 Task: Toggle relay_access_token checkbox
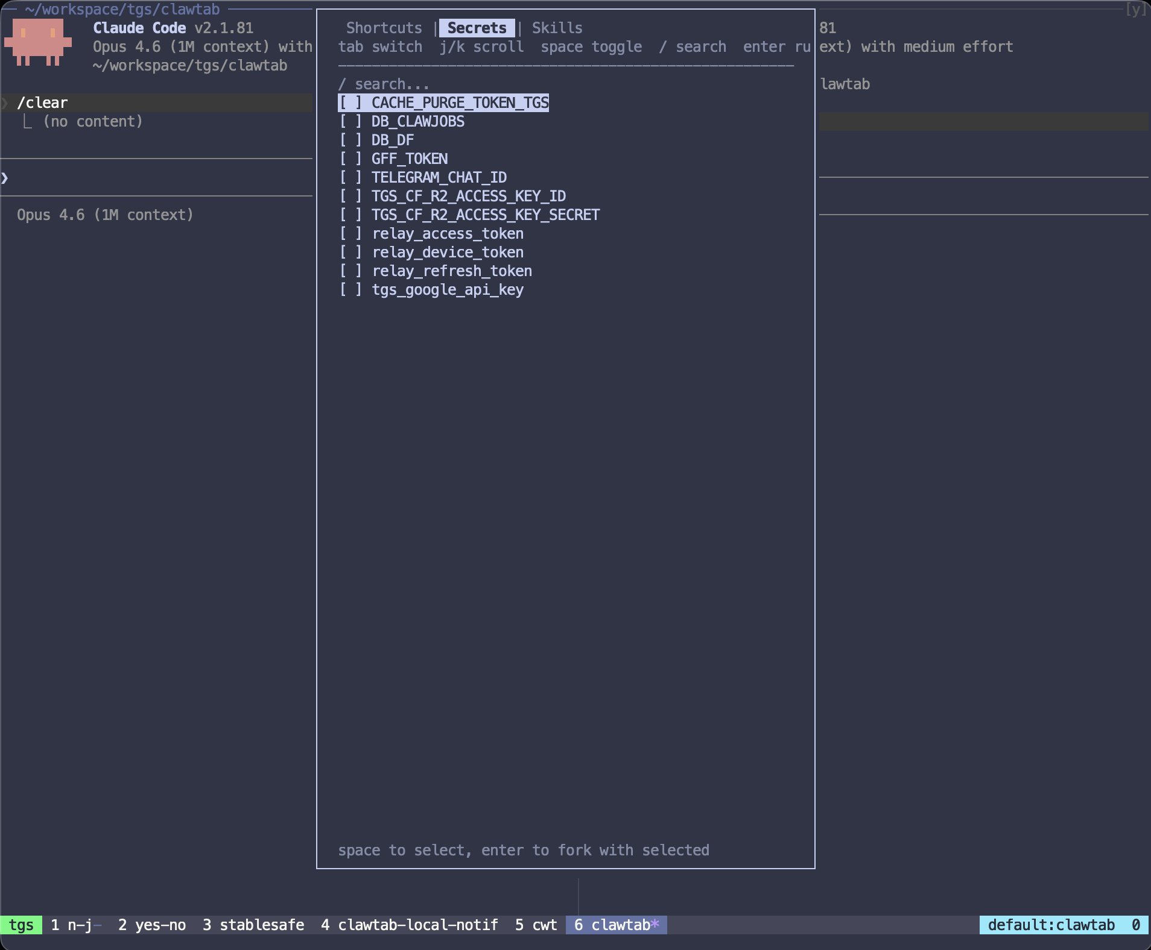pos(350,234)
